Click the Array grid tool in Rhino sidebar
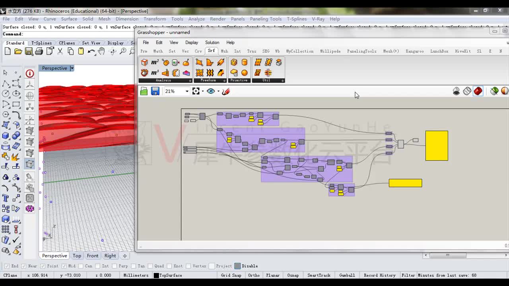Screen dimensions: 509x286 6,230
